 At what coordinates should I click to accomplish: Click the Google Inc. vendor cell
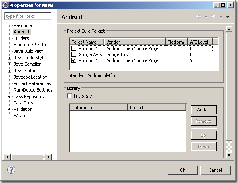coord(117,54)
